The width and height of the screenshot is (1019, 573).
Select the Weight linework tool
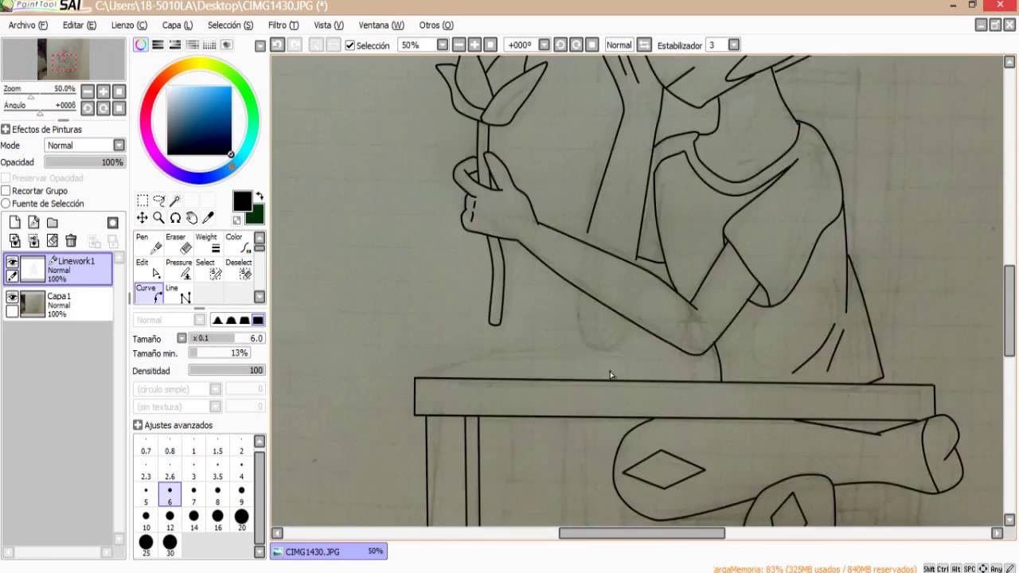pos(209,244)
